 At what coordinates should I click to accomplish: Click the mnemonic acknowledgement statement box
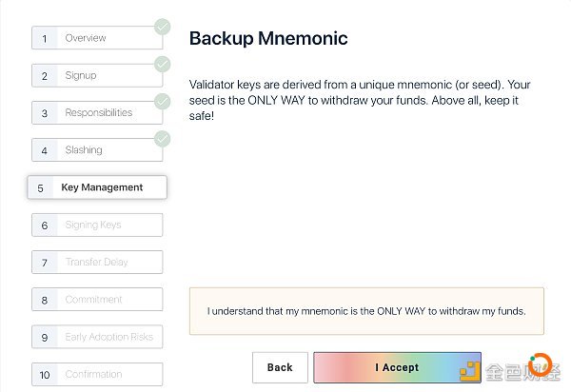pyautogui.click(x=366, y=311)
